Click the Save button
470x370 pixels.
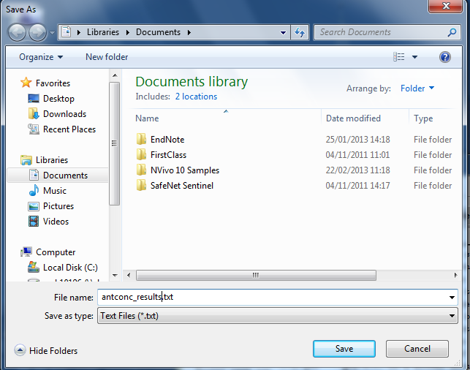coord(344,349)
